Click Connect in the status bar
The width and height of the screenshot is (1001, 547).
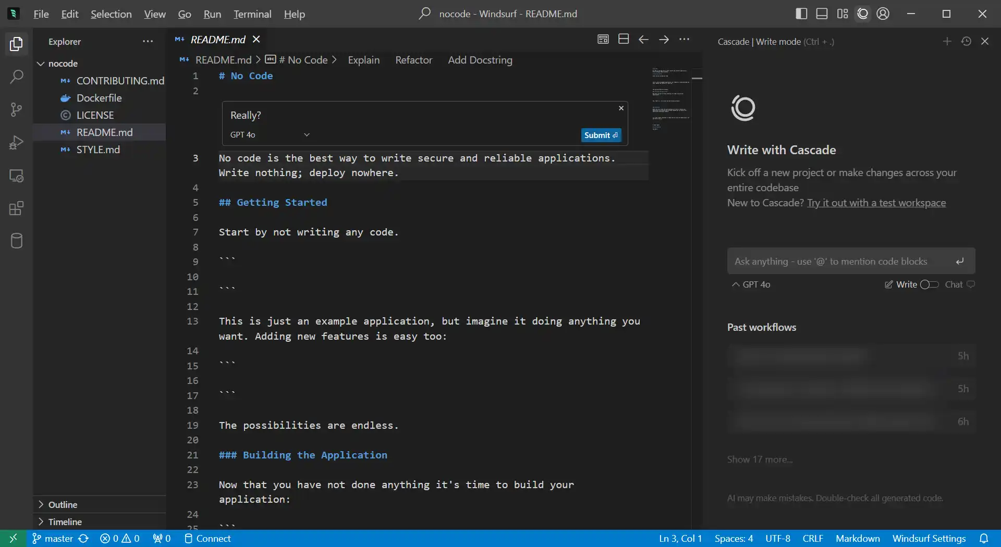point(207,539)
